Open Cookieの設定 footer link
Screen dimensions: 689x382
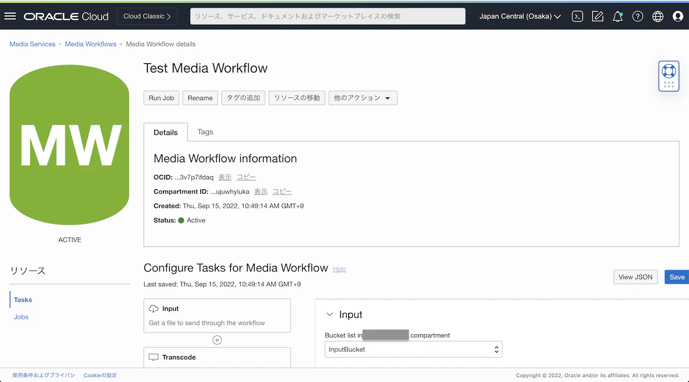[100, 376]
